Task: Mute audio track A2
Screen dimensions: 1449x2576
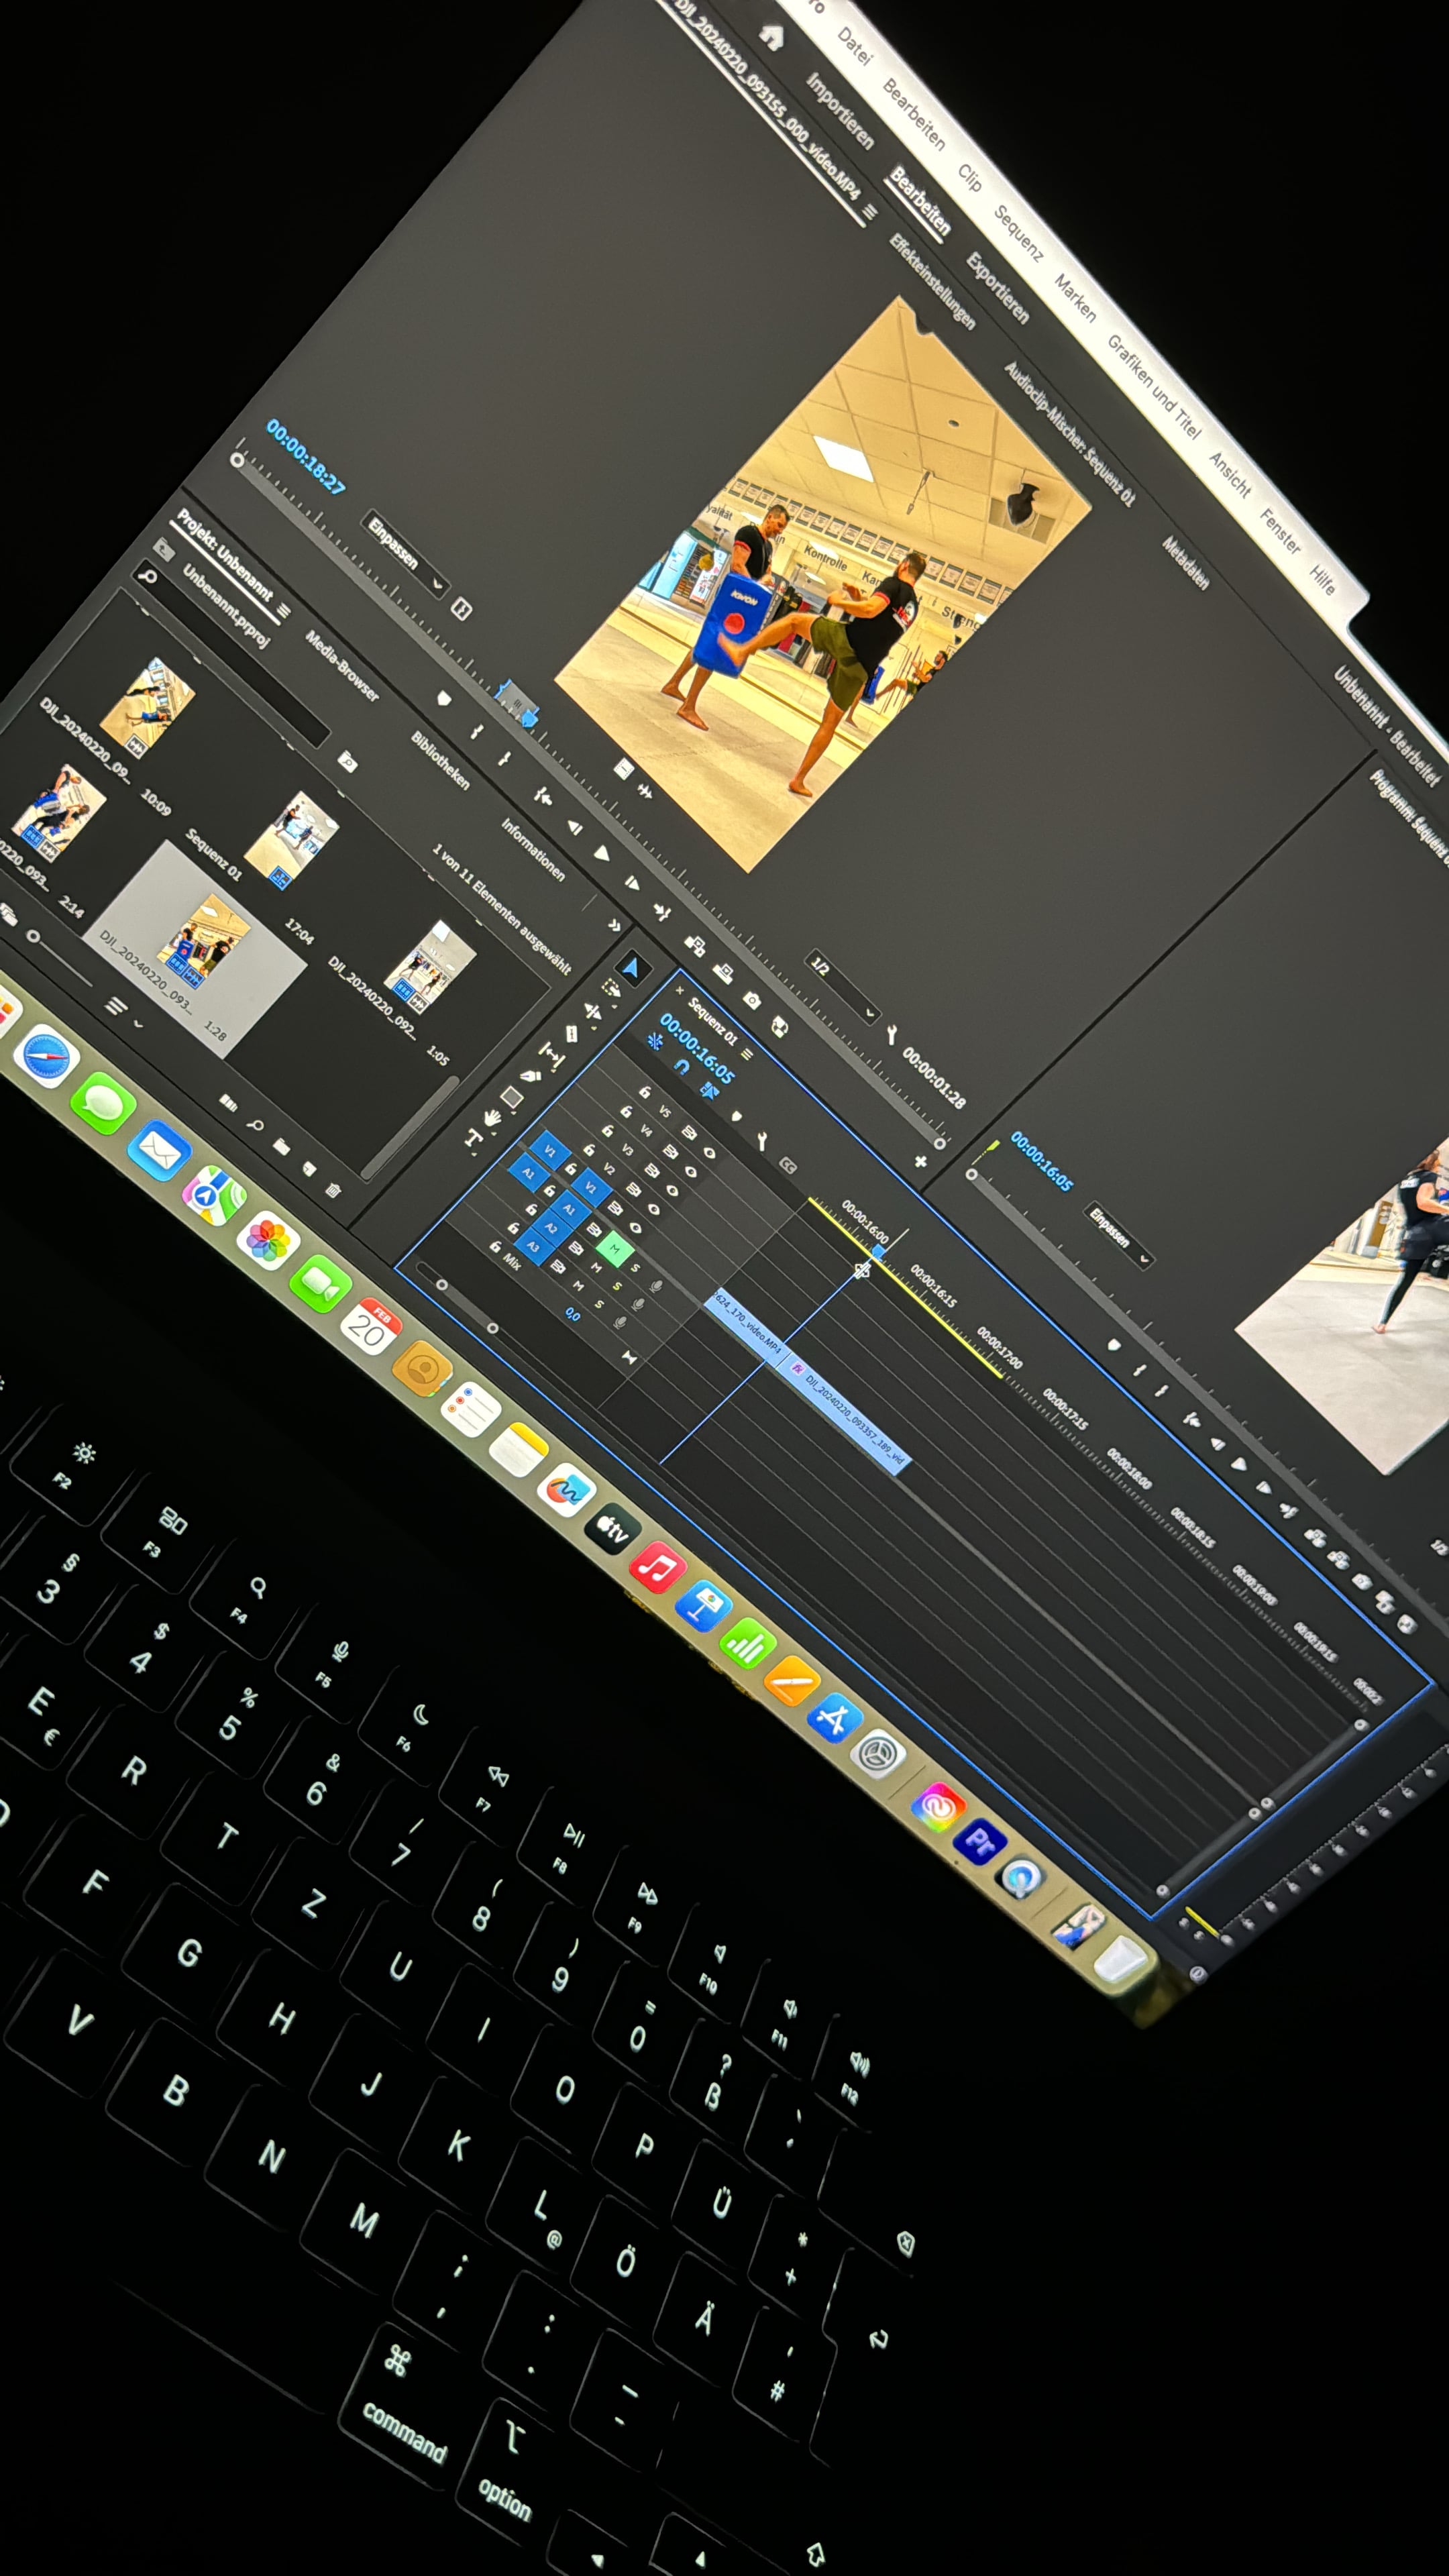Action: click(596, 1267)
